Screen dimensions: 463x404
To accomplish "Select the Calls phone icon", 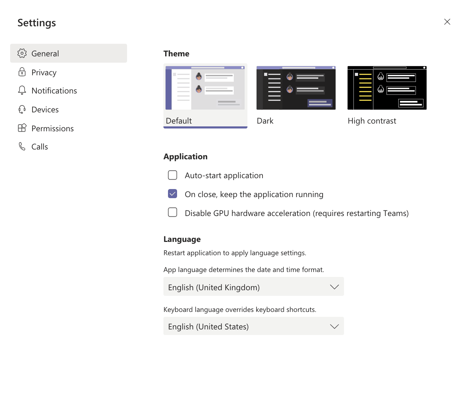I will click(22, 146).
